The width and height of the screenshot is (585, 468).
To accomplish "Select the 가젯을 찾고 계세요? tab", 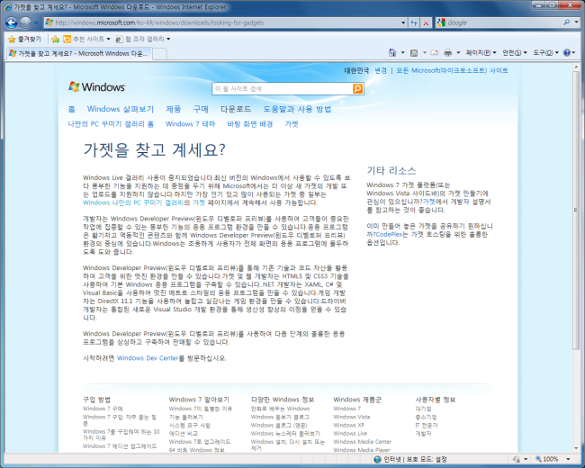I will (x=78, y=54).
